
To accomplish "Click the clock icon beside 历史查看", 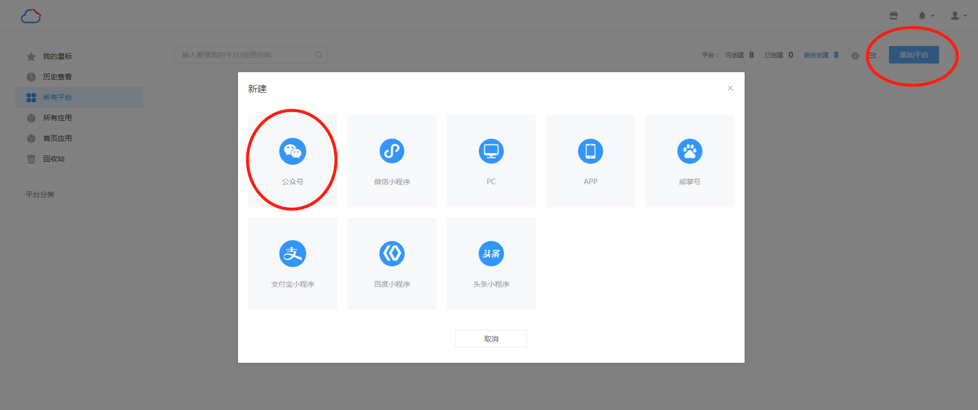I will click(x=31, y=77).
